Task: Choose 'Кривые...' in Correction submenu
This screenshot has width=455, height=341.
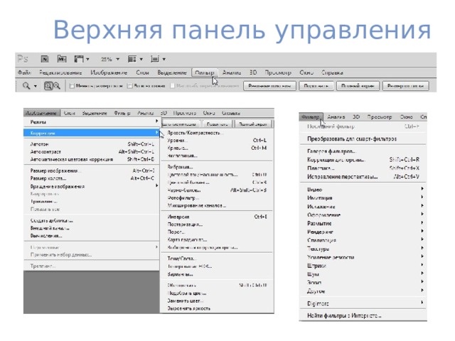Action: coord(178,148)
